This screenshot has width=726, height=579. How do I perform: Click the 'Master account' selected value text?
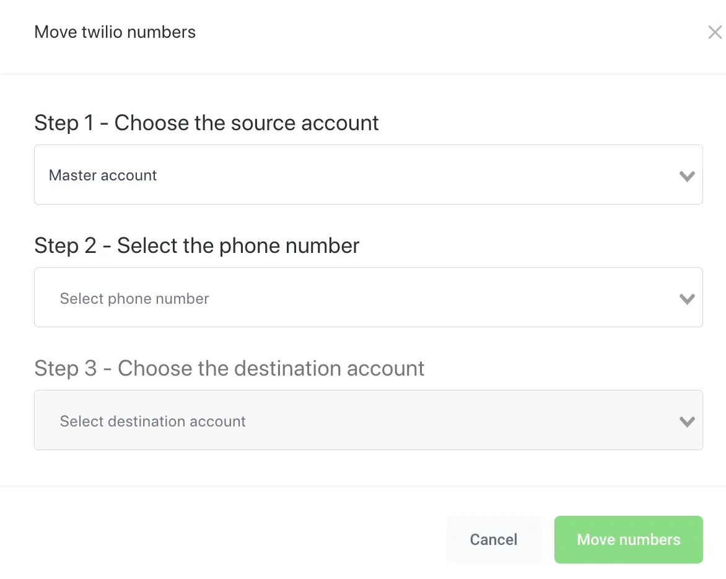pyautogui.click(x=103, y=175)
